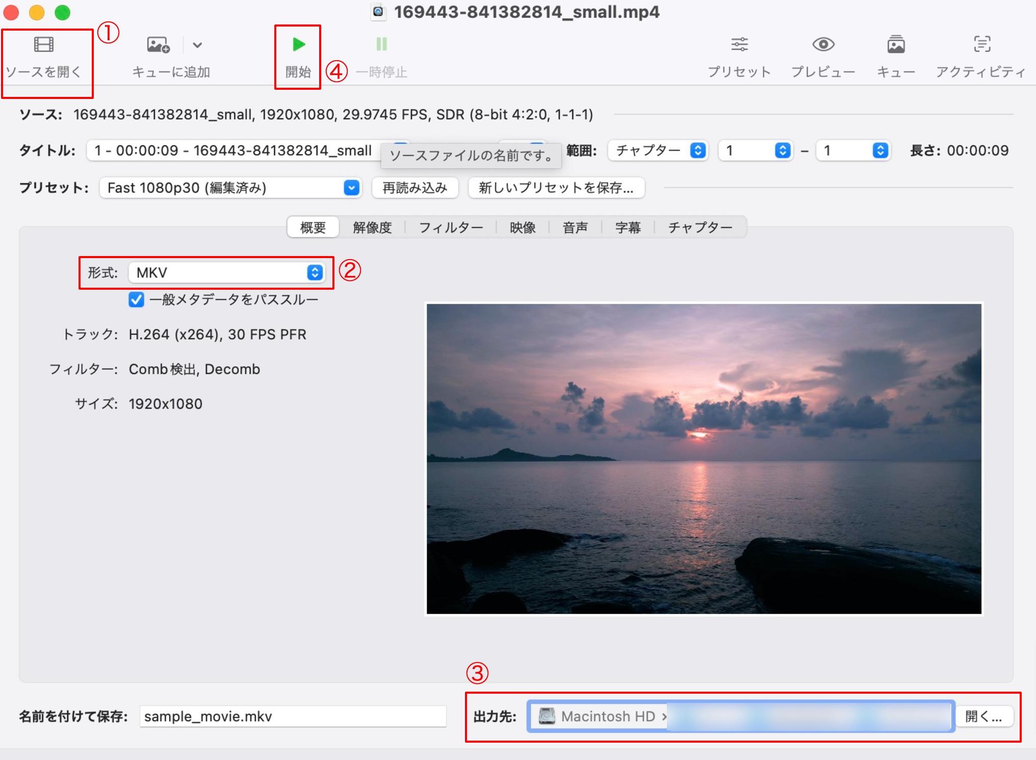Switch to the 映像 tab
This screenshot has height=760, width=1036.
[x=523, y=227]
